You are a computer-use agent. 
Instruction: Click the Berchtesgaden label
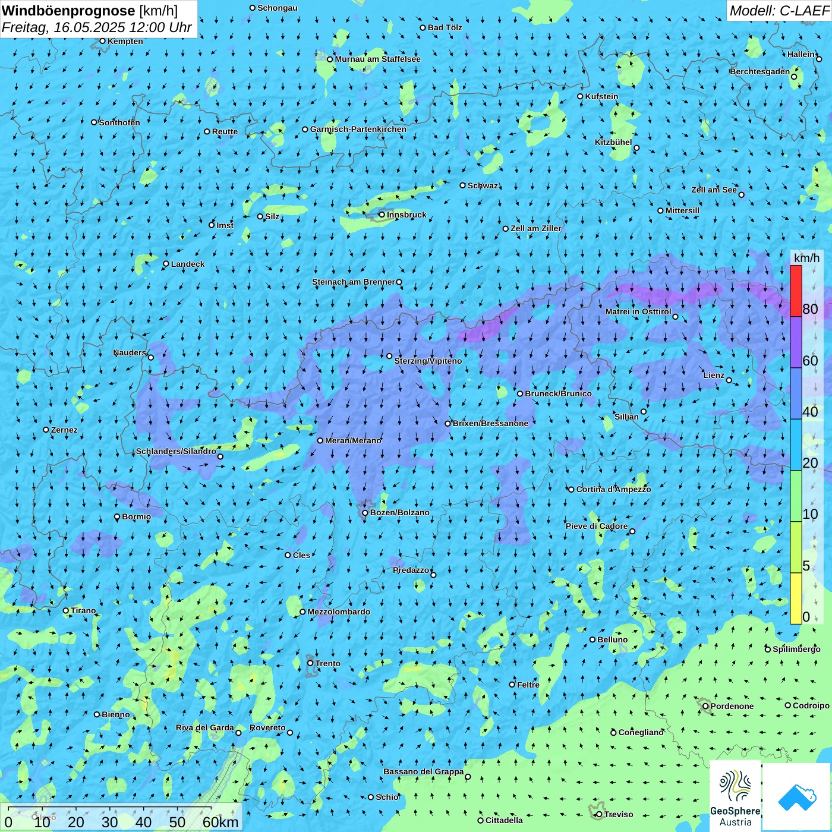click(x=760, y=71)
